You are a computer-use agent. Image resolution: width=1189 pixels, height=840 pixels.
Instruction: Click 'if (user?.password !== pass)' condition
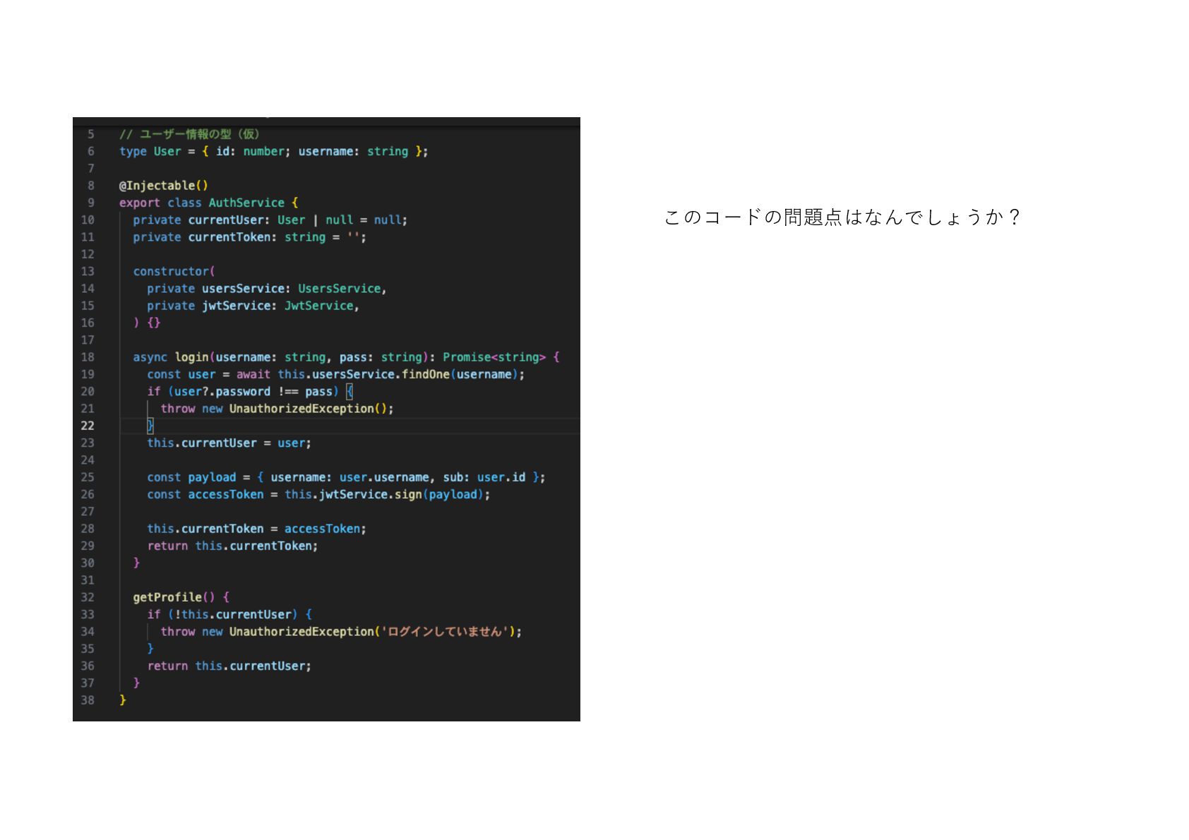[249, 392]
